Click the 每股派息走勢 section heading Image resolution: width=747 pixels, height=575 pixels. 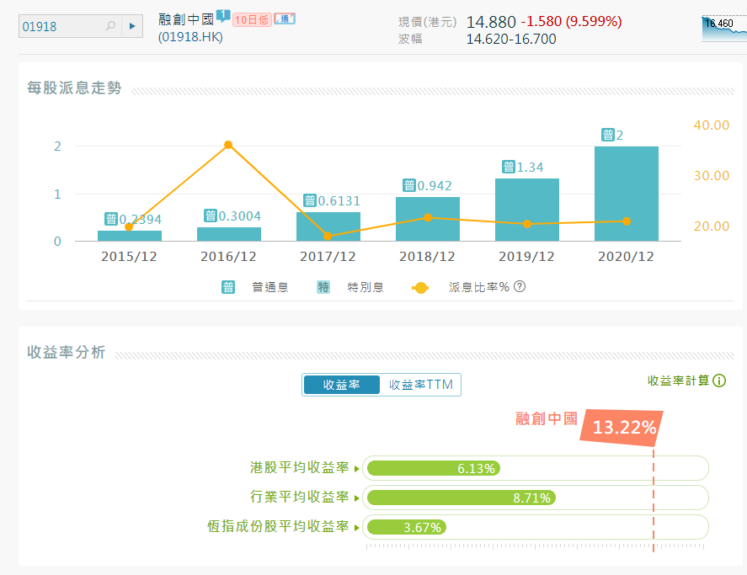click(x=74, y=88)
